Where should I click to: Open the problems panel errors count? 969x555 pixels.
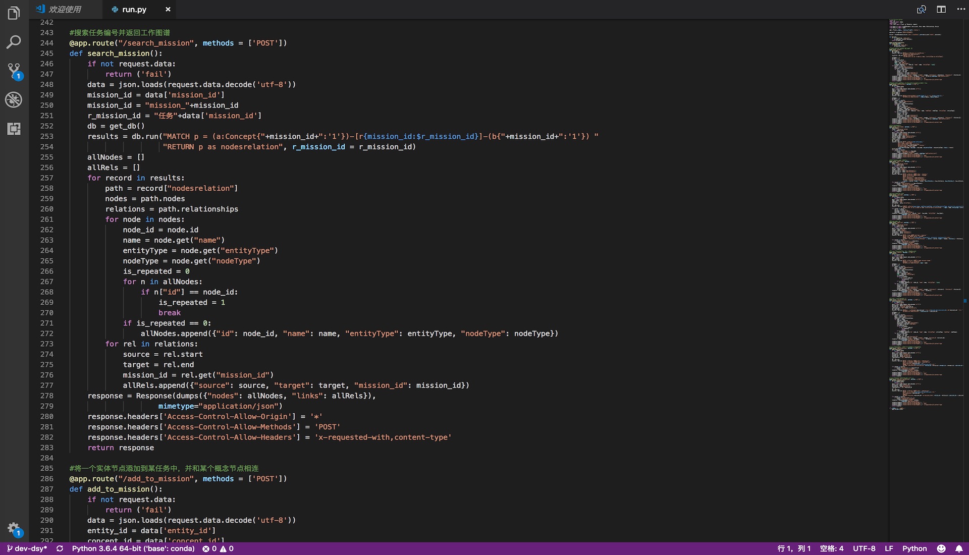(209, 548)
